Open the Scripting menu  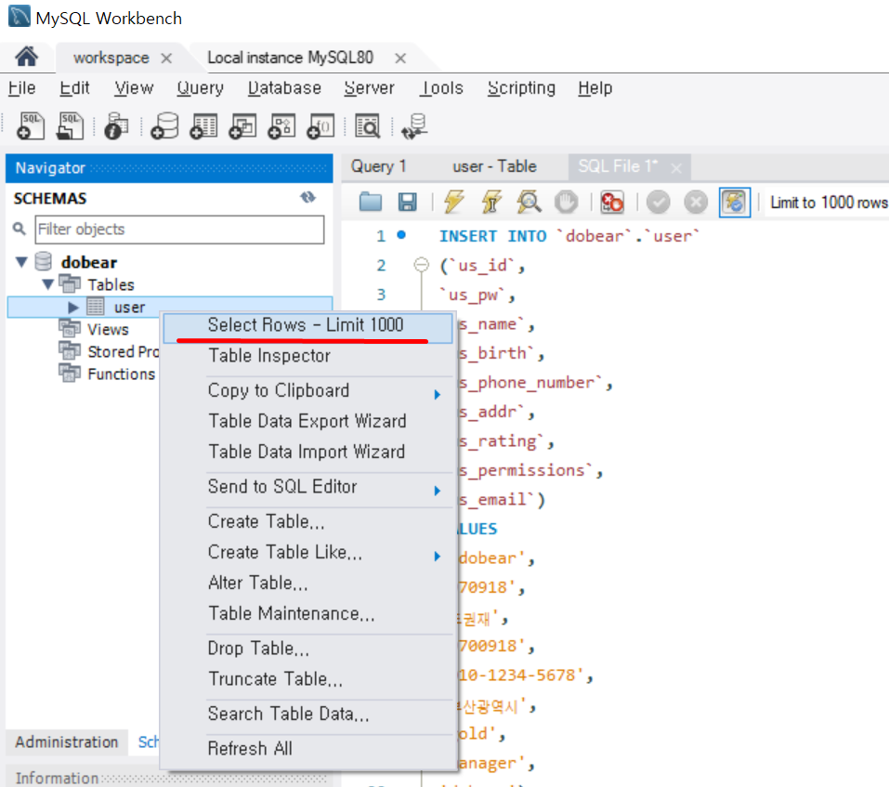(522, 88)
